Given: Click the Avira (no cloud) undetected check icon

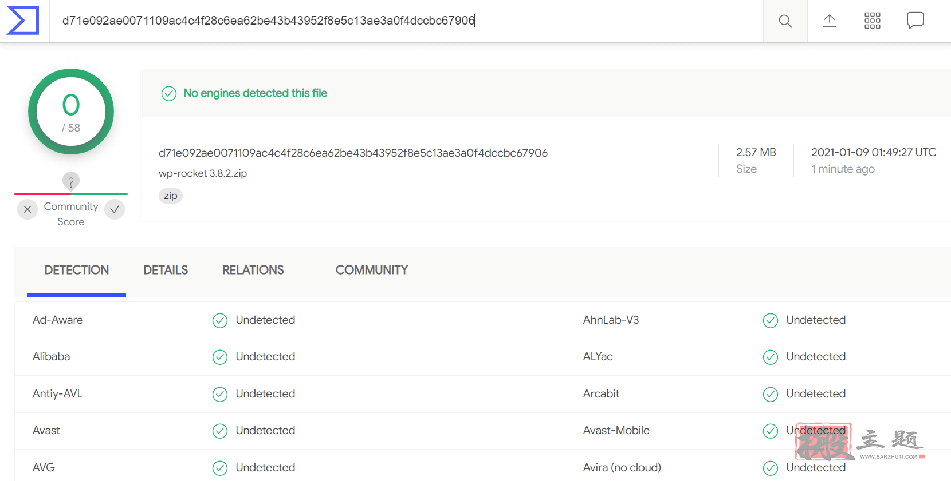Looking at the screenshot, I should pos(771,468).
